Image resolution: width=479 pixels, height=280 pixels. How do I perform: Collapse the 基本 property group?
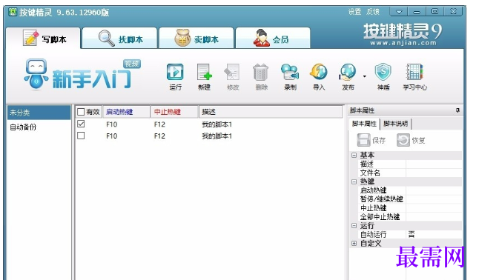[354, 155]
